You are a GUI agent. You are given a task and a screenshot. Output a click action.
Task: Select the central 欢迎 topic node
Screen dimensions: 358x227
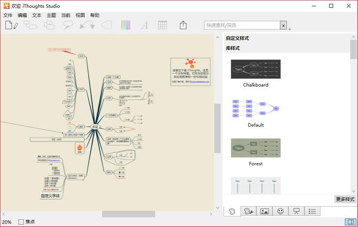(95, 127)
